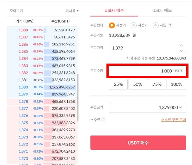Select the 시장가 order type
Image resolution: width=192 pixels, height=165 pixels.
click(133, 25)
